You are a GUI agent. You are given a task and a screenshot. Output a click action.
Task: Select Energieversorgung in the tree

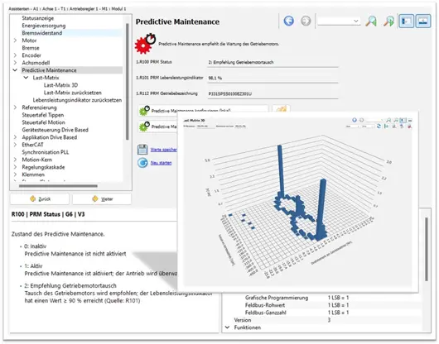44,26
